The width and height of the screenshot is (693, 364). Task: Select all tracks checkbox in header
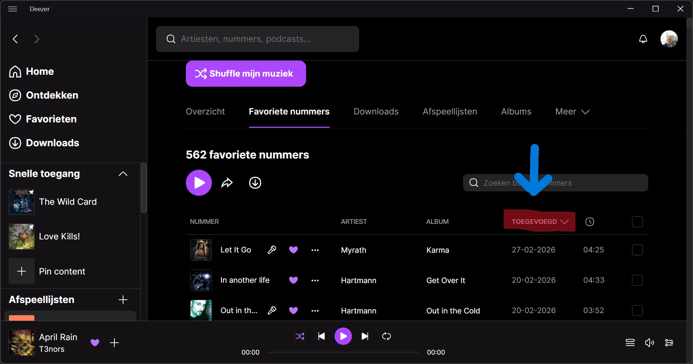[x=637, y=222]
